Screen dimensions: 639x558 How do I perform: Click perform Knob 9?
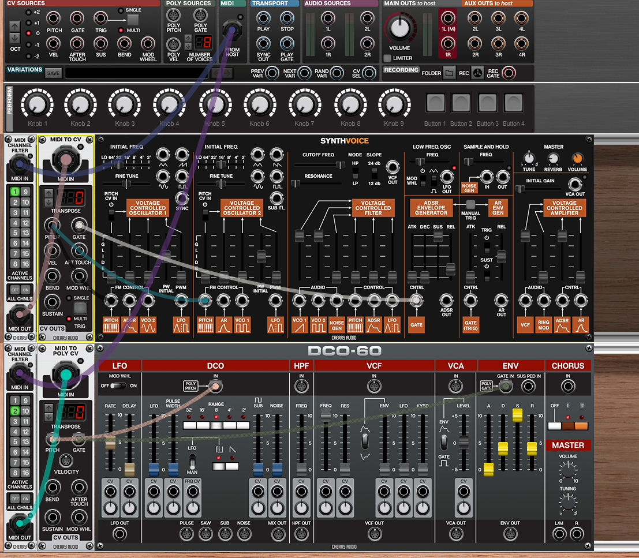[x=394, y=104]
